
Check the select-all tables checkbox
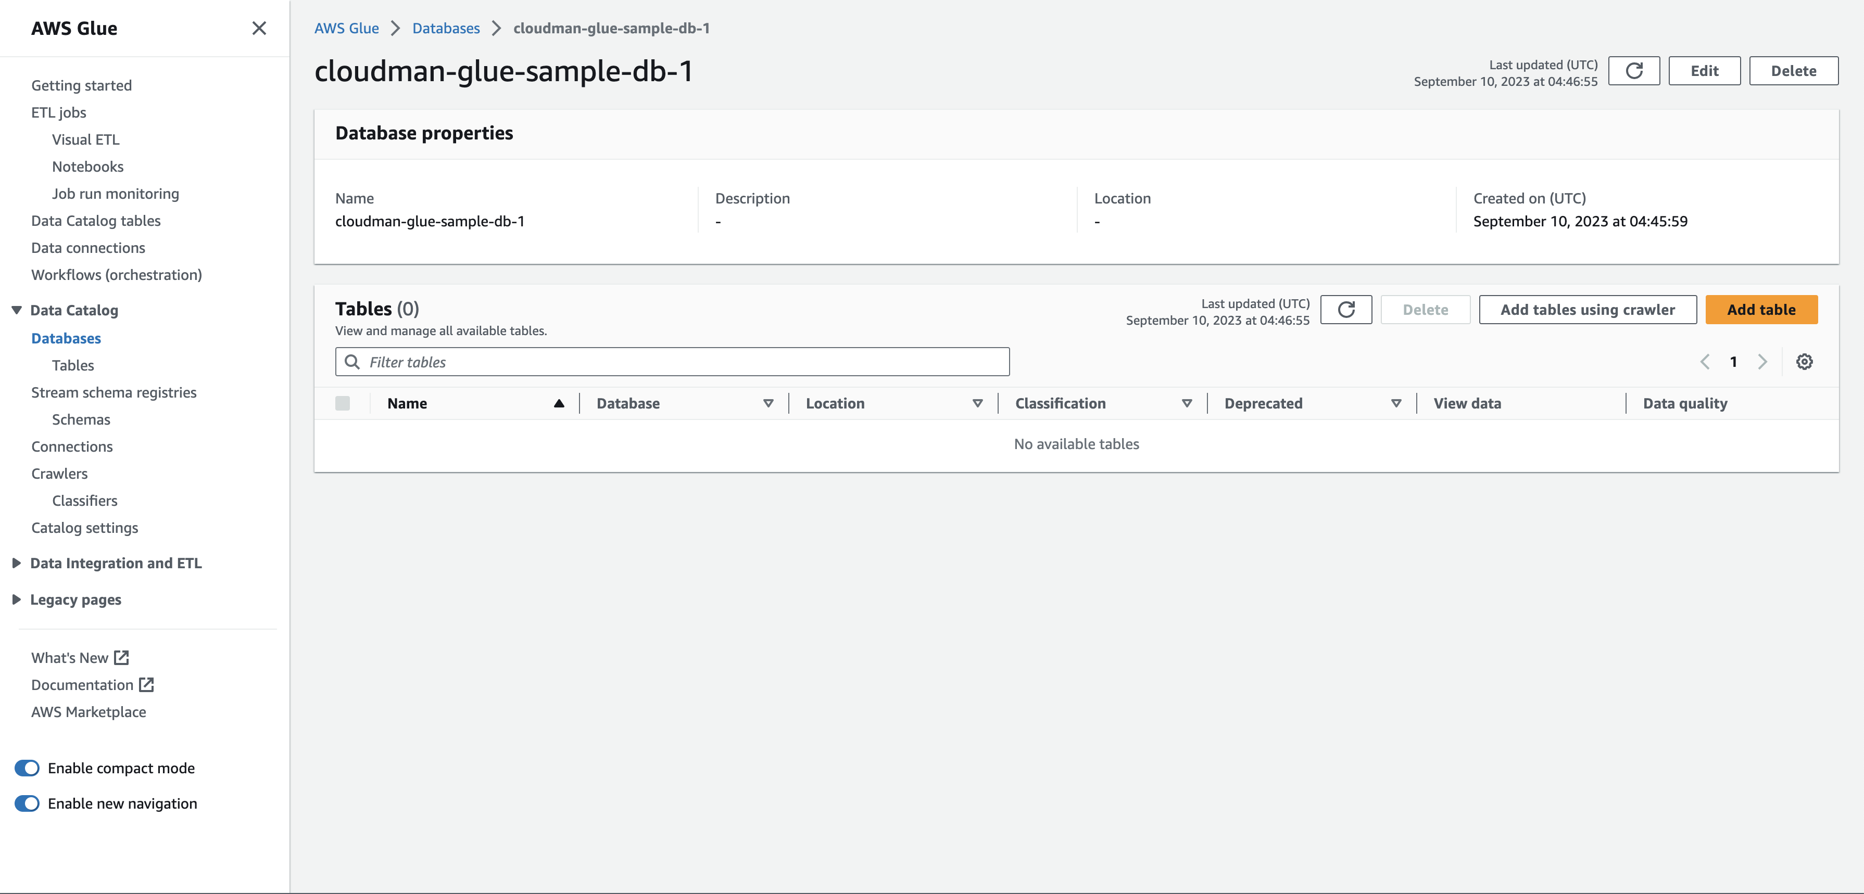pos(342,404)
